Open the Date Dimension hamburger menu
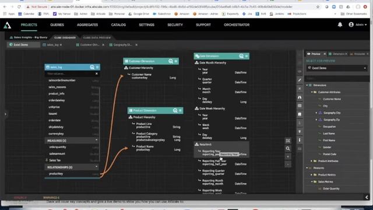373x210 pixels. 247,56
